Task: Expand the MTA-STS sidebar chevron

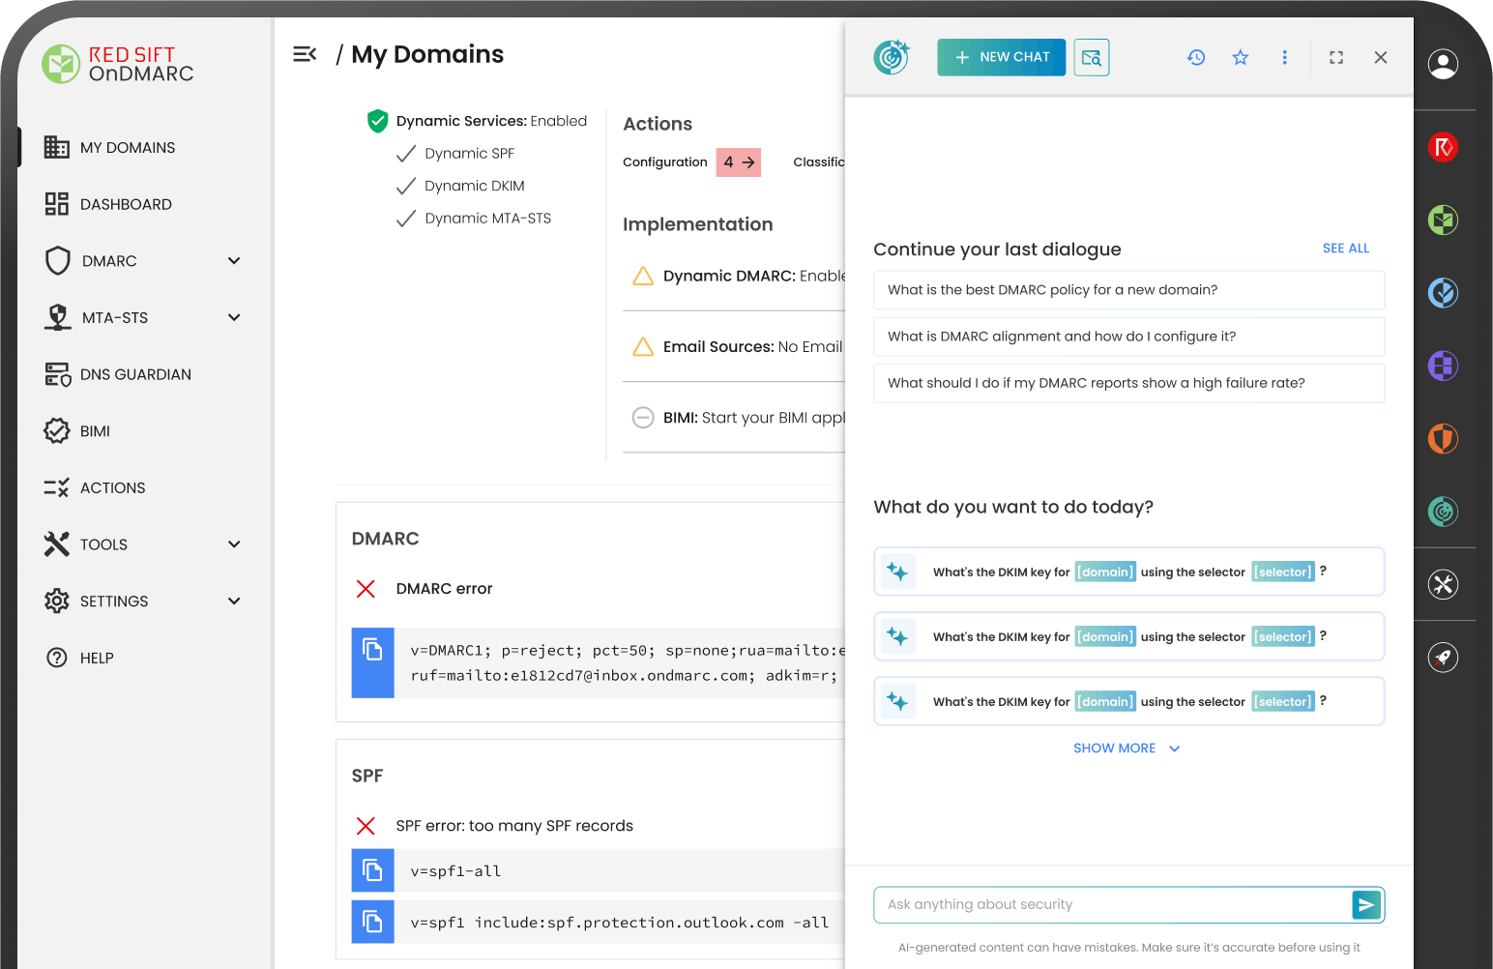Action: [234, 317]
